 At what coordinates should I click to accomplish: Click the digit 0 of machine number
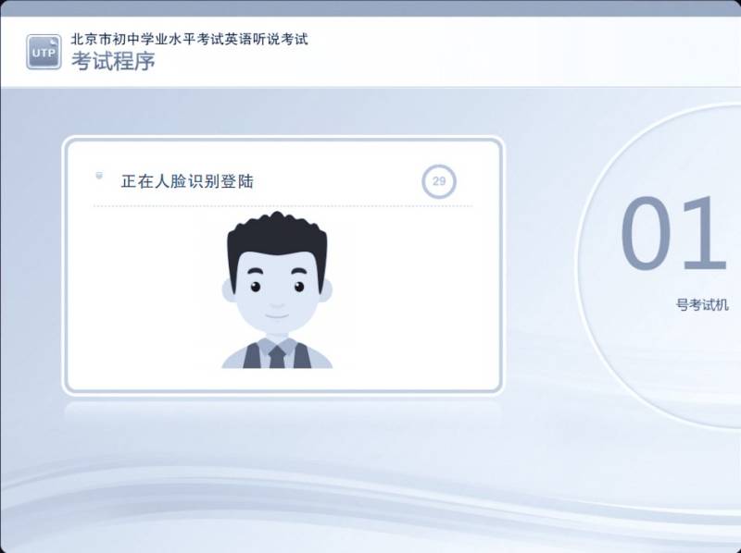tap(646, 233)
